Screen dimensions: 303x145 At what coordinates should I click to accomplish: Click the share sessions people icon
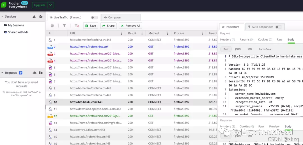tap(40, 16)
